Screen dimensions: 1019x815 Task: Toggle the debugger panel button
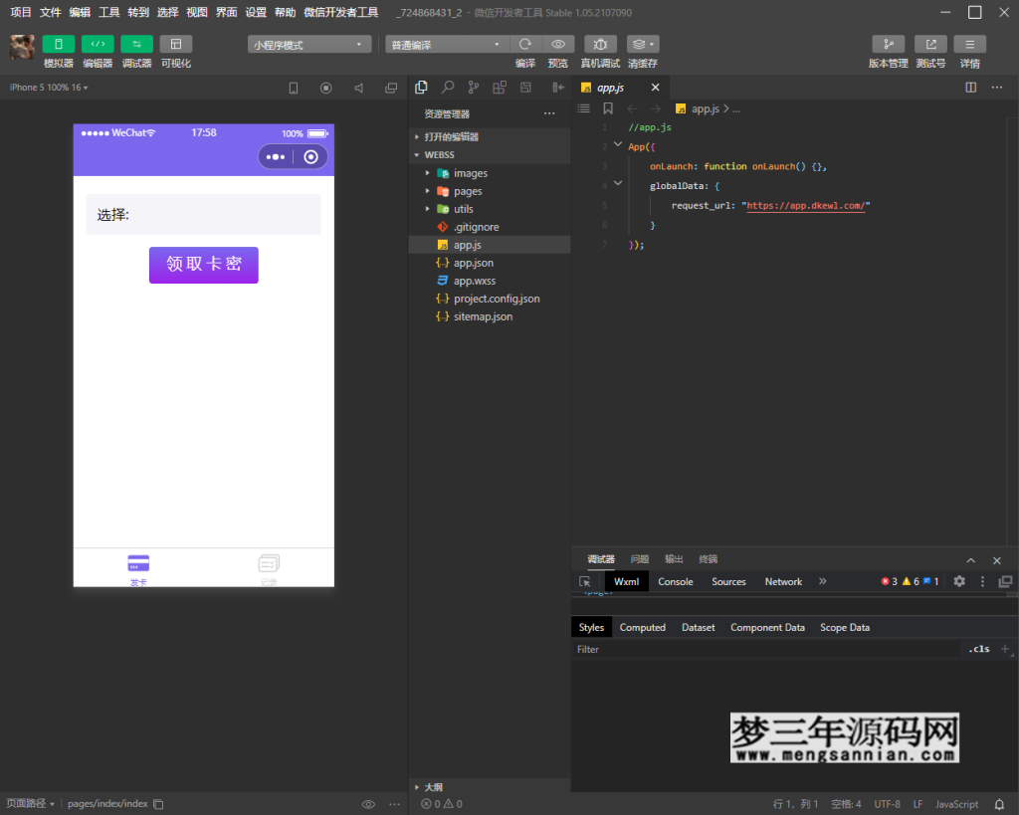(x=136, y=45)
